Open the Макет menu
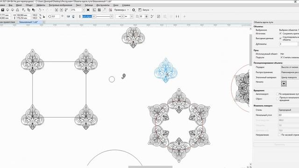 pos(19,5)
